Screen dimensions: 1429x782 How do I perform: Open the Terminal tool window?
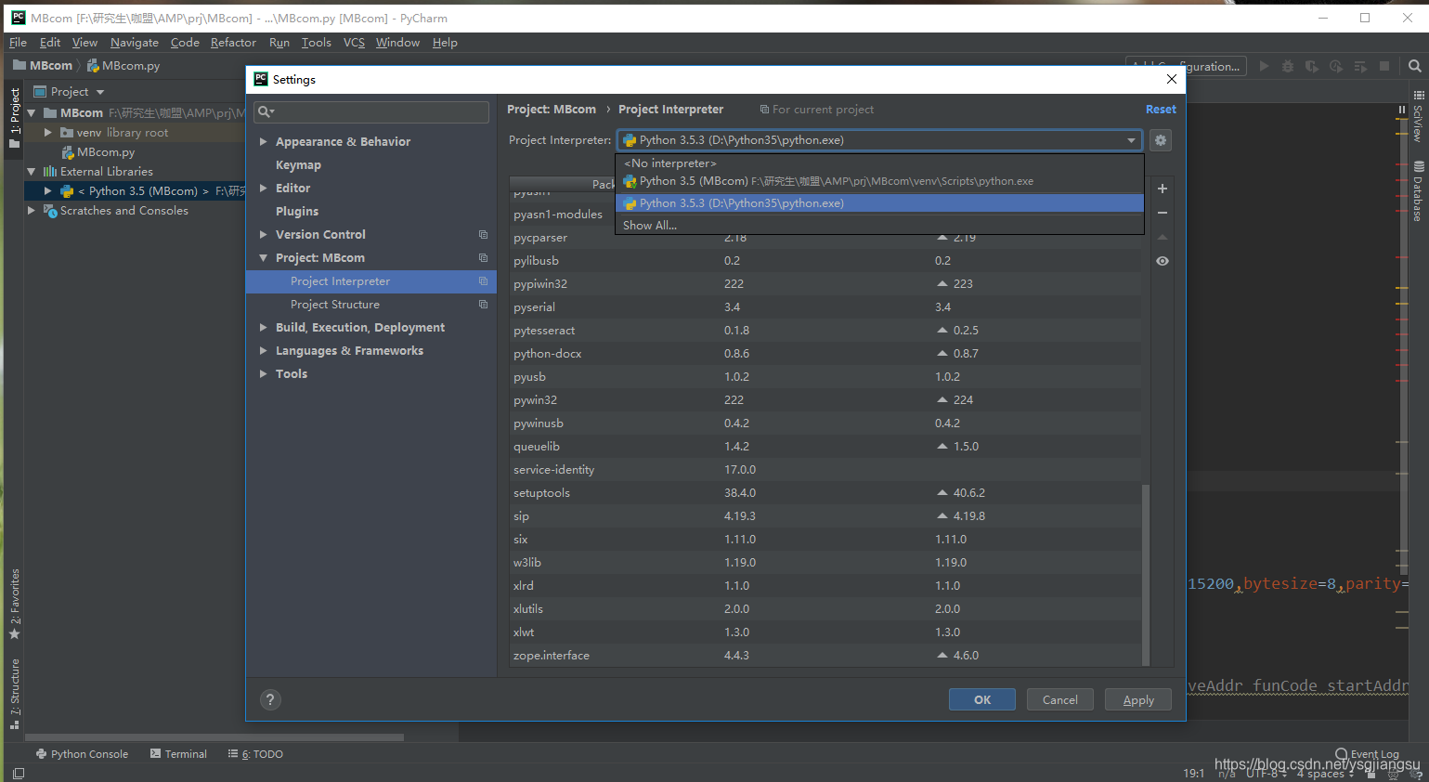178,754
